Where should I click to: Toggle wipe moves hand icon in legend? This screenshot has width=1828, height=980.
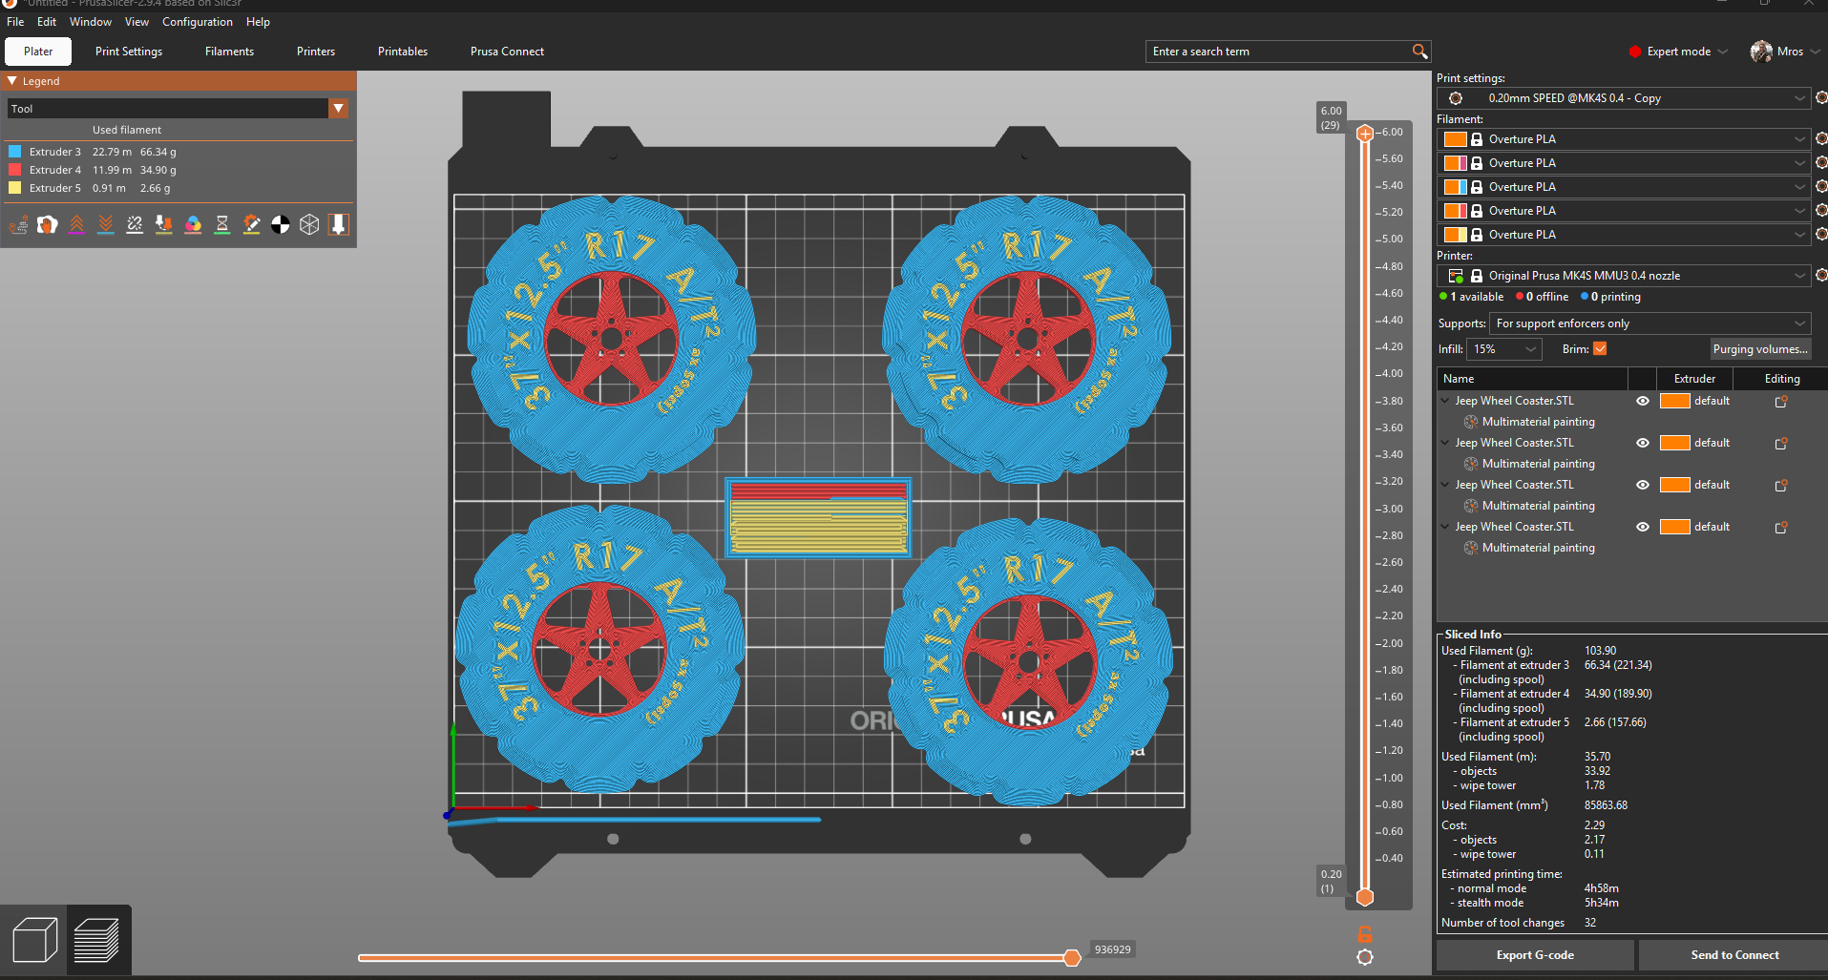point(47,224)
